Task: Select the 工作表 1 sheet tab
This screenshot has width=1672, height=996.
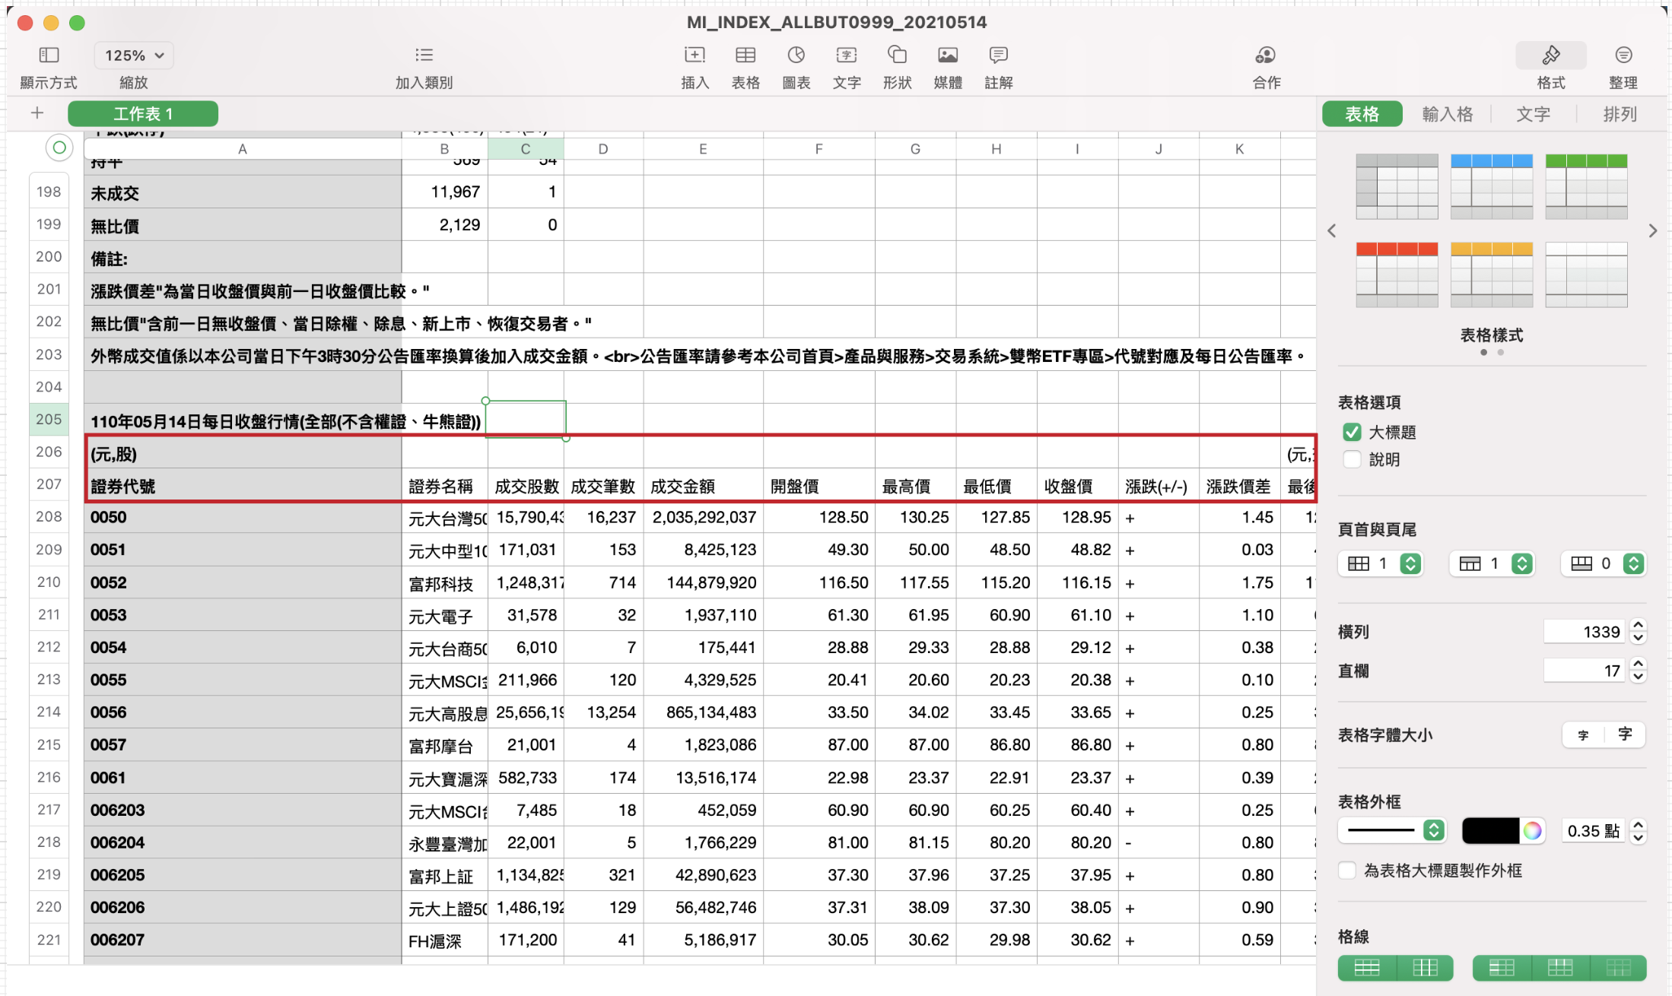Action: coord(143,114)
